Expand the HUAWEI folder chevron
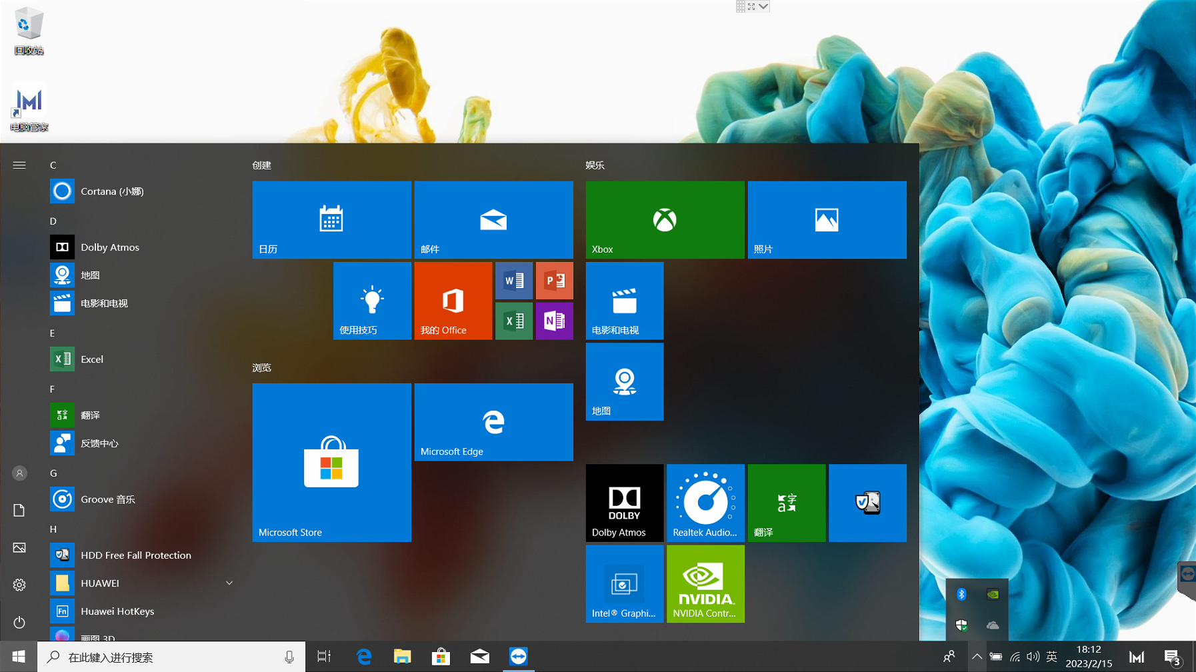1196x672 pixels. coord(229,583)
